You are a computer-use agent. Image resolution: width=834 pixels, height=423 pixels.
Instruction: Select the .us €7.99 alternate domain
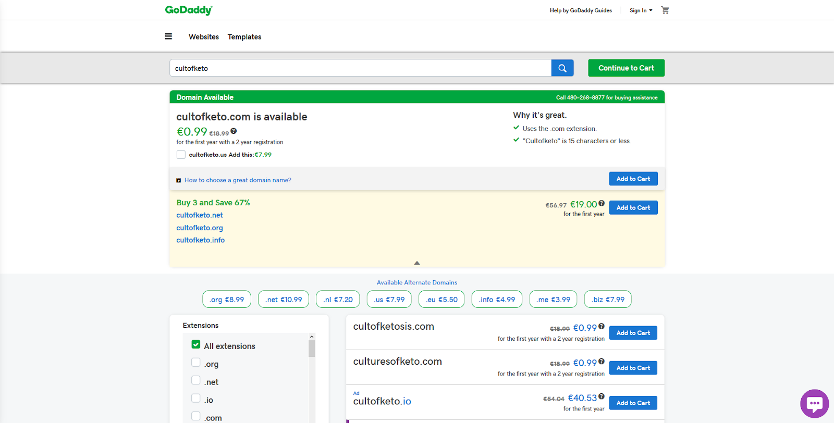[x=389, y=300]
